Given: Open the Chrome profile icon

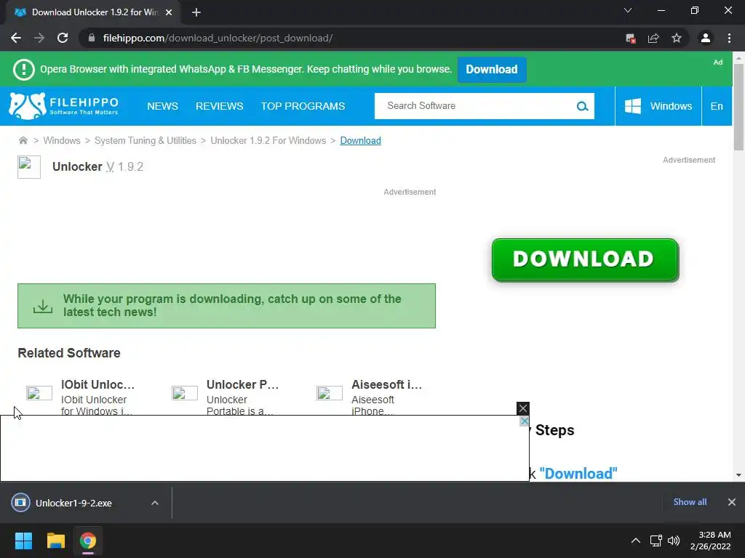Looking at the screenshot, I should pos(706,38).
